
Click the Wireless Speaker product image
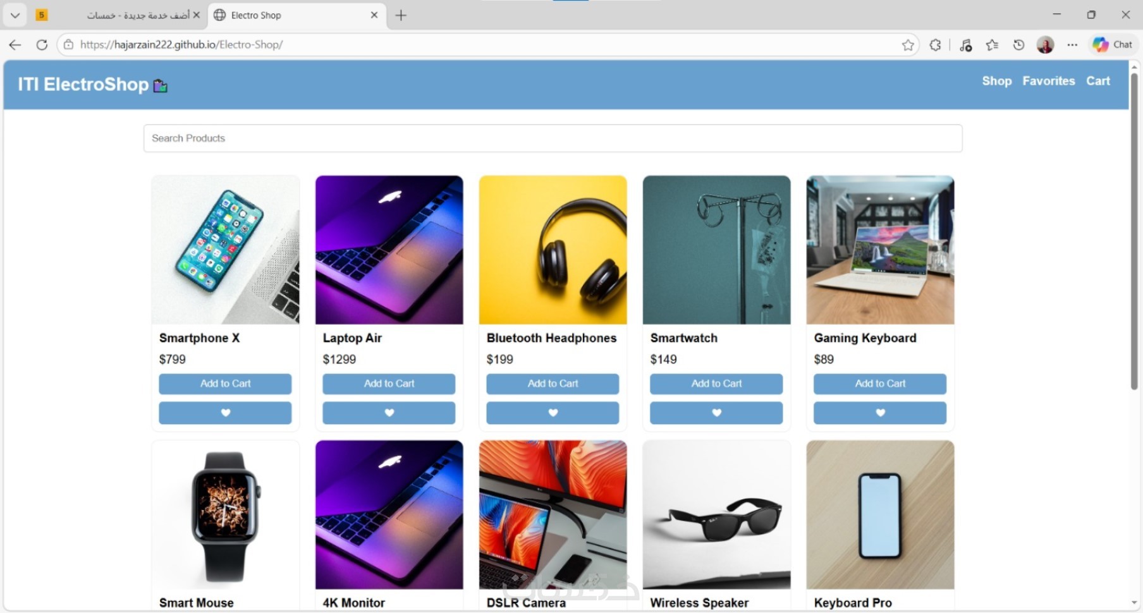click(x=716, y=514)
